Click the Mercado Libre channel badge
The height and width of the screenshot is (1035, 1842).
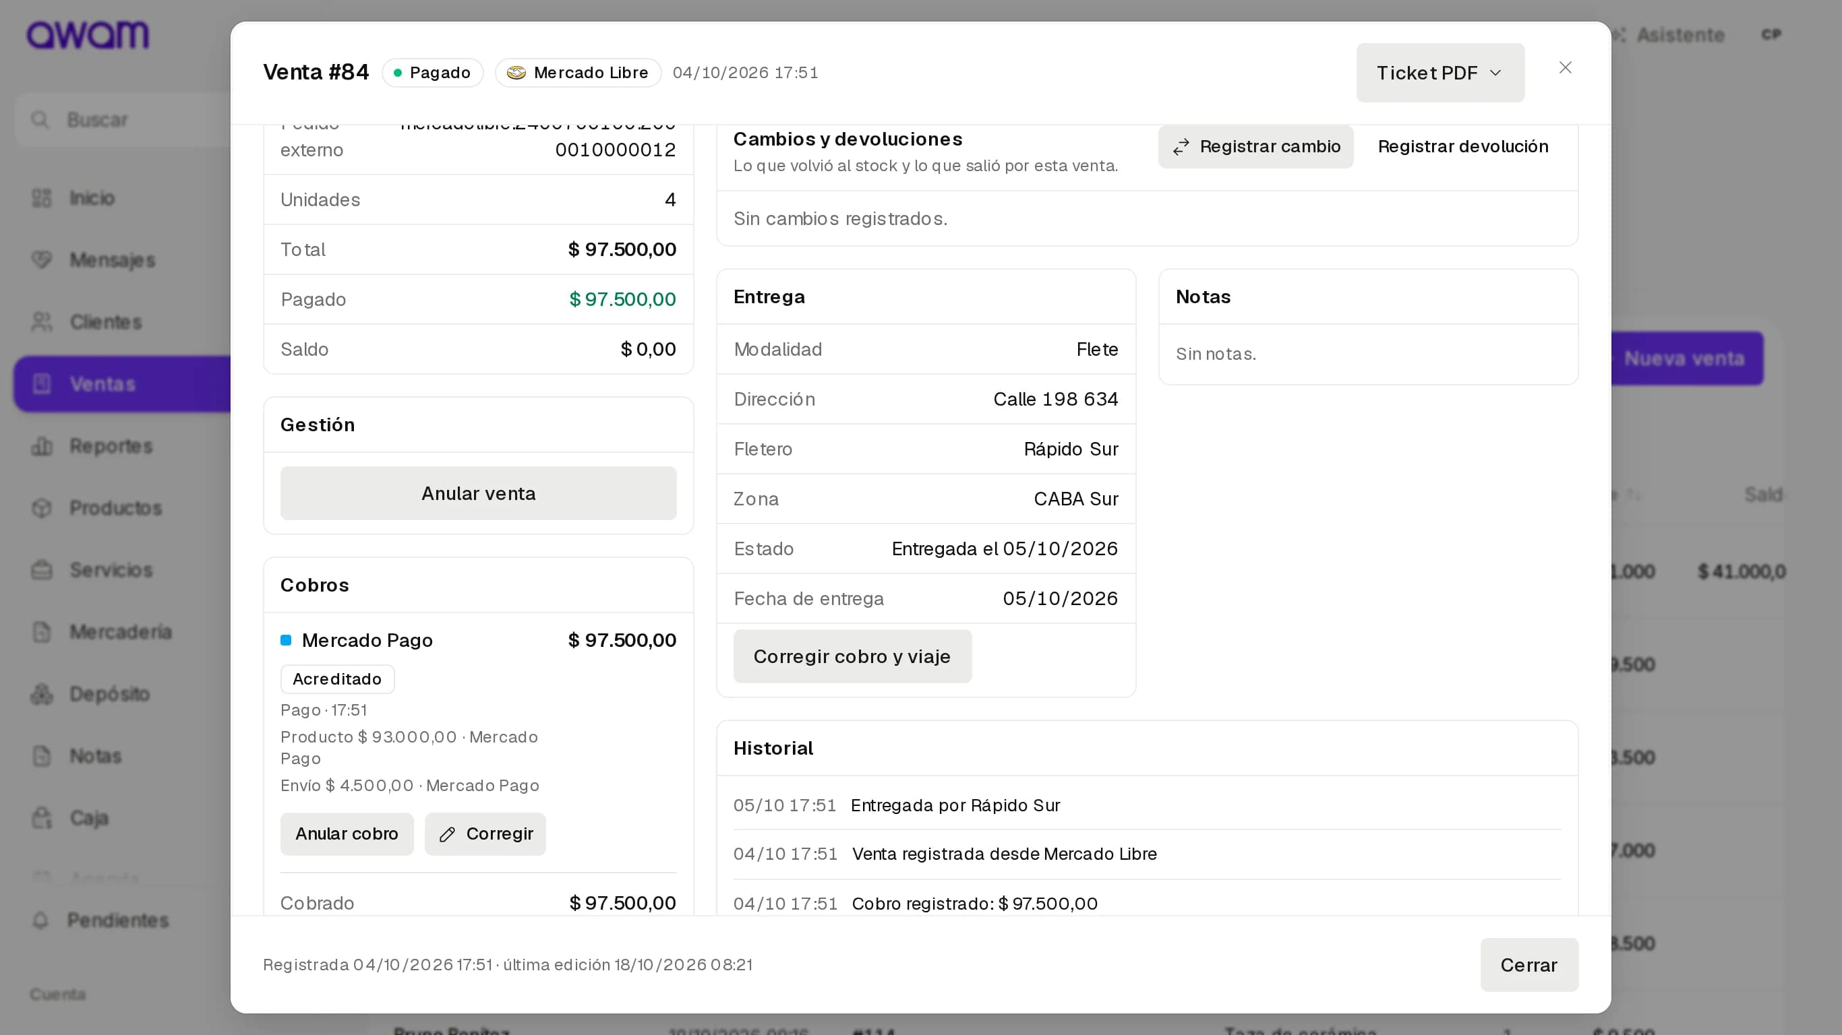click(x=578, y=72)
